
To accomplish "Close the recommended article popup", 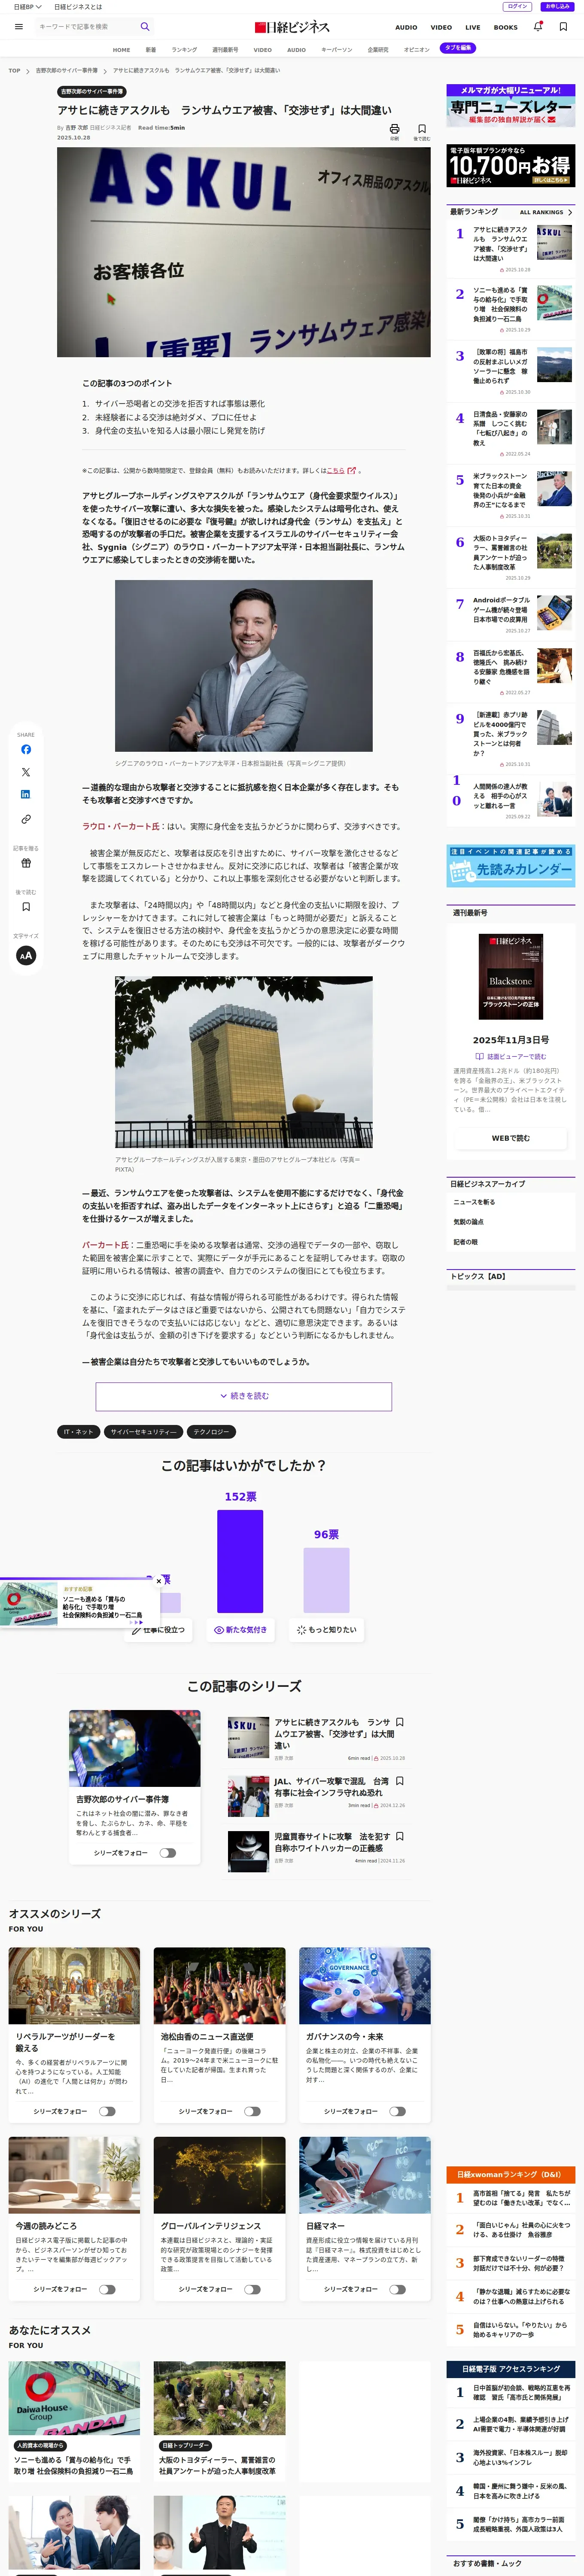I will (x=159, y=1581).
